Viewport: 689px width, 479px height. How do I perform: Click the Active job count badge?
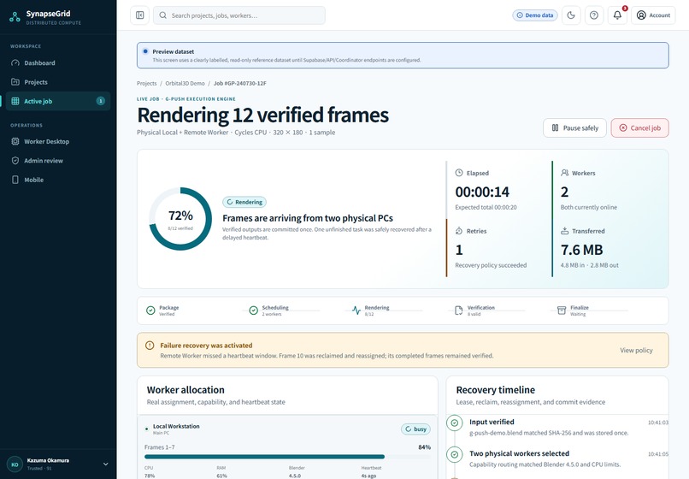101,101
